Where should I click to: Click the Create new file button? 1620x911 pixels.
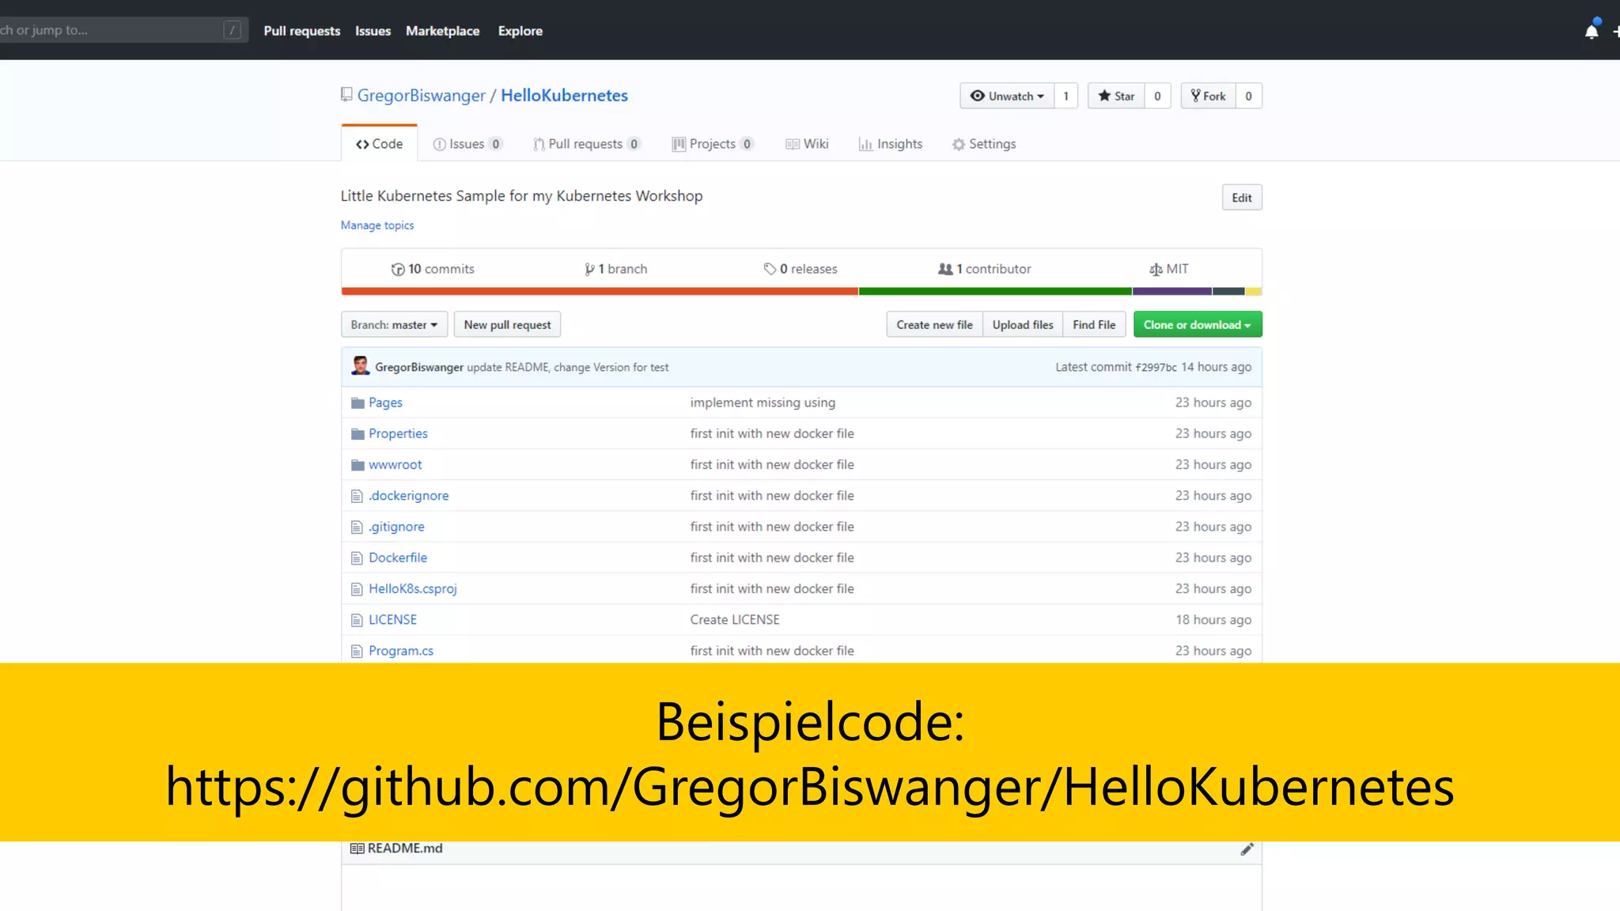(934, 324)
